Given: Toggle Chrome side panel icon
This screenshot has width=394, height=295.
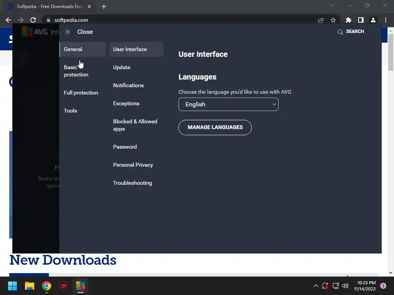Looking at the screenshot, I should pyautogui.click(x=361, y=20).
